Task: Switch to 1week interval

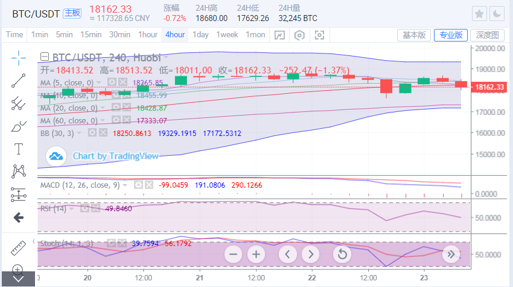Action: coord(227,34)
